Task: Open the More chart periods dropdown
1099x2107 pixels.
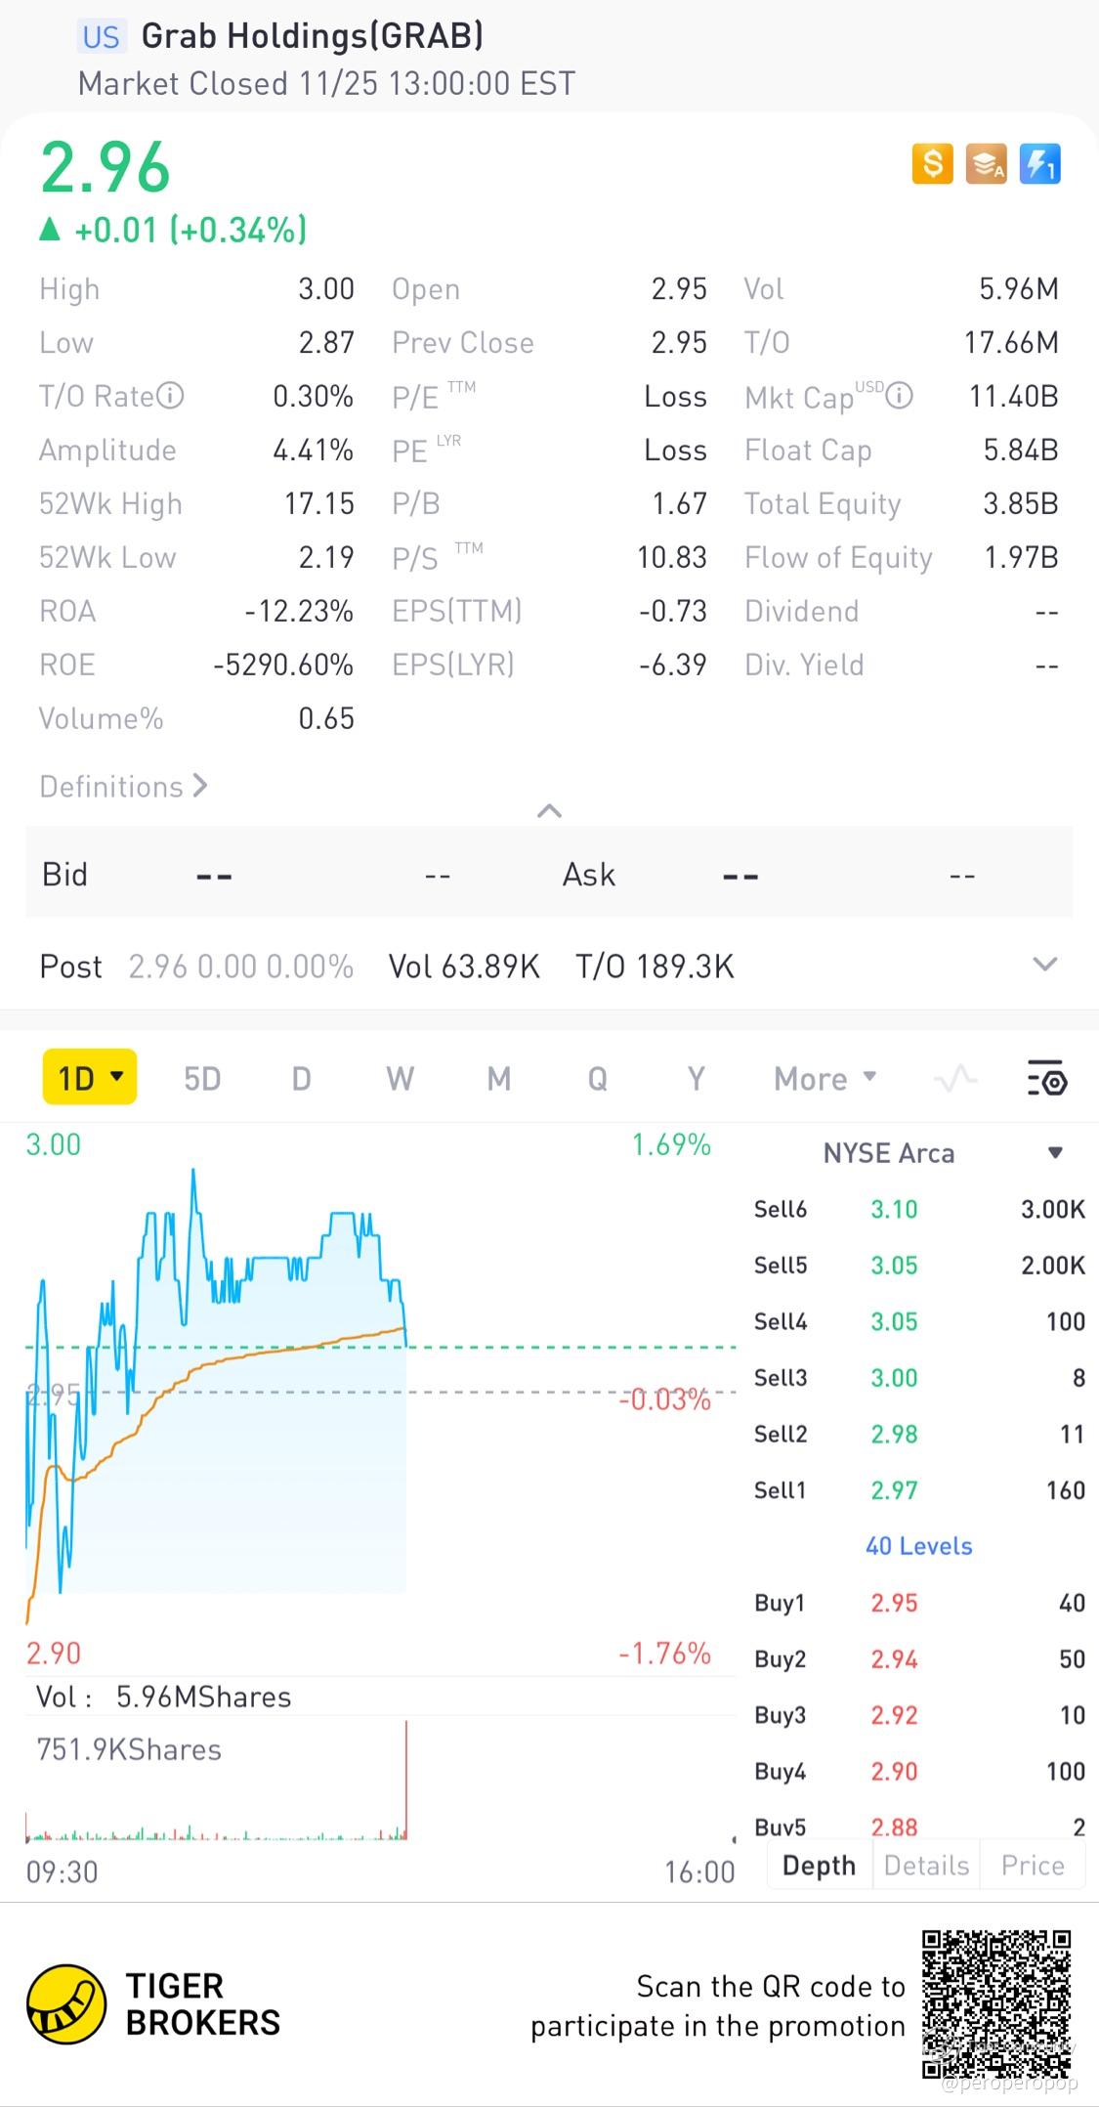Action: click(824, 1079)
